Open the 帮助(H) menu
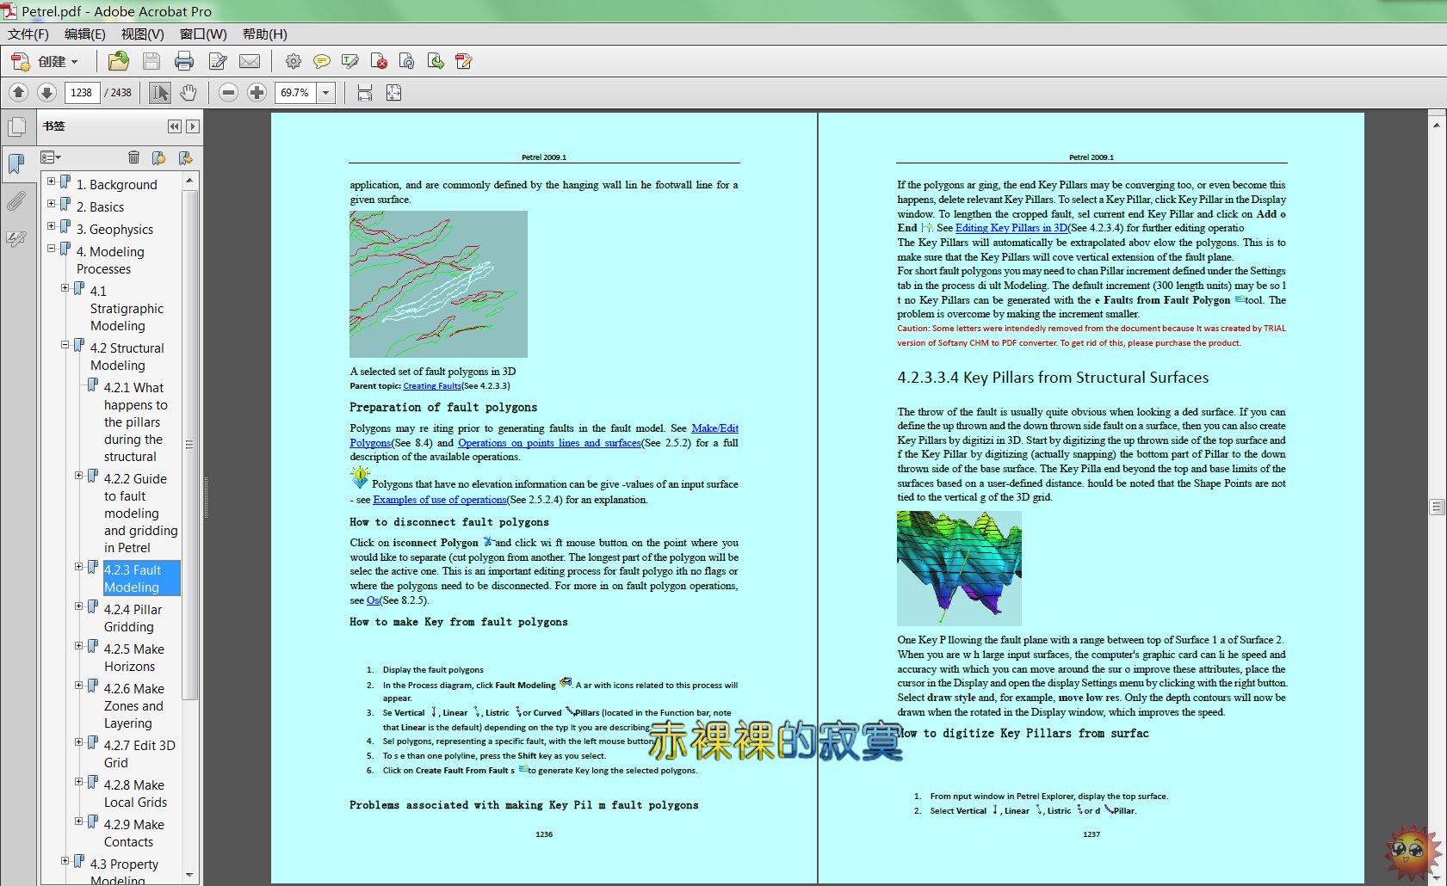The image size is (1447, 886). click(265, 34)
